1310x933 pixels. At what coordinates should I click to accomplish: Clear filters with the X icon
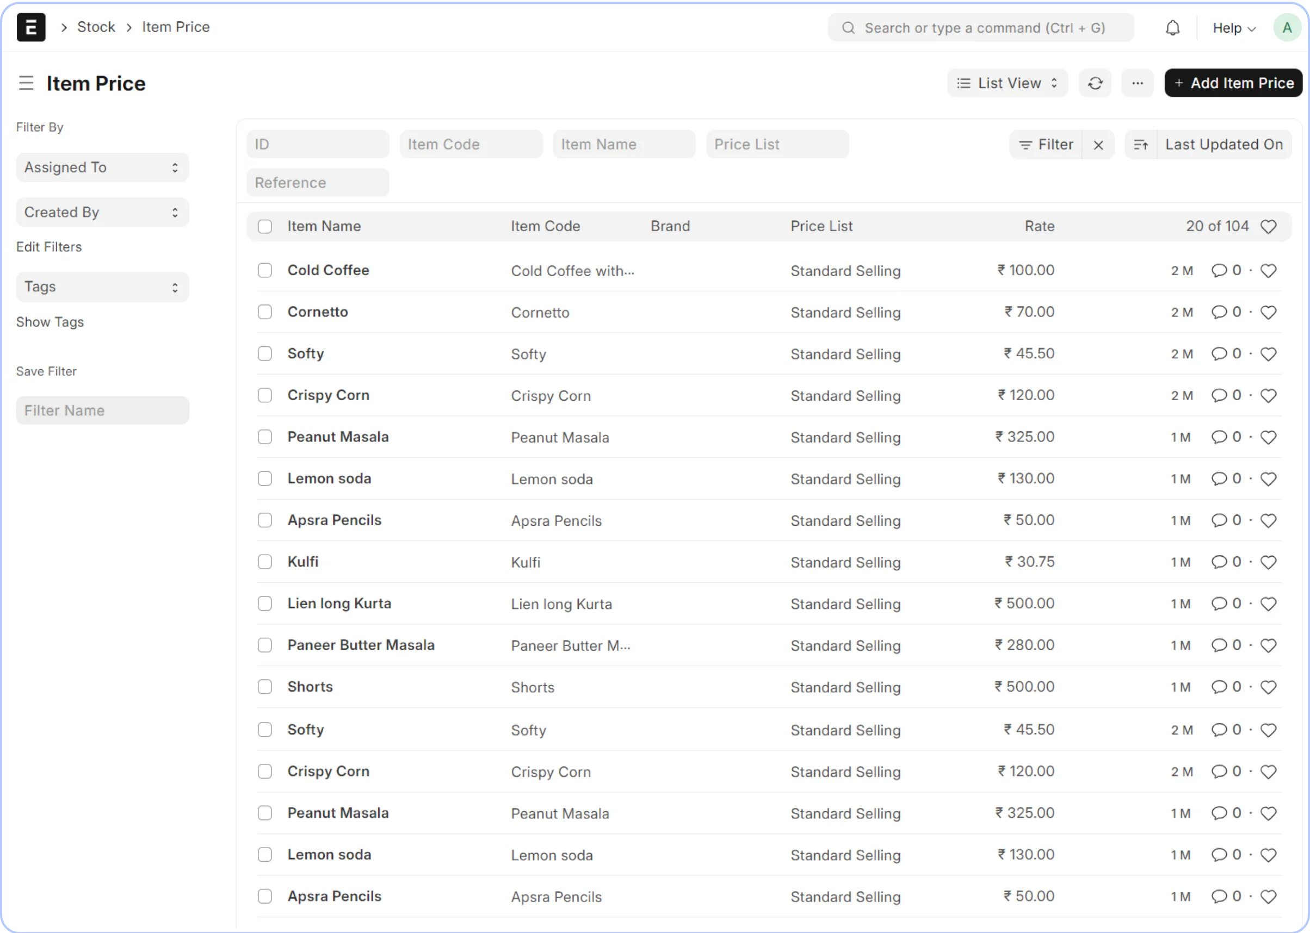pyautogui.click(x=1098, y=145)
